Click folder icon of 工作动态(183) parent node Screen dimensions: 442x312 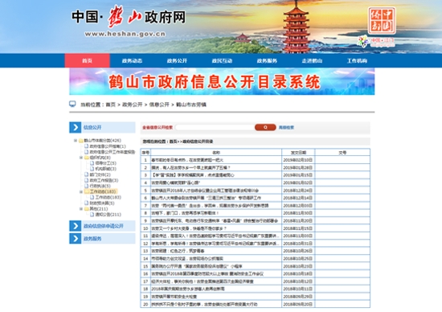pos(87,191)
